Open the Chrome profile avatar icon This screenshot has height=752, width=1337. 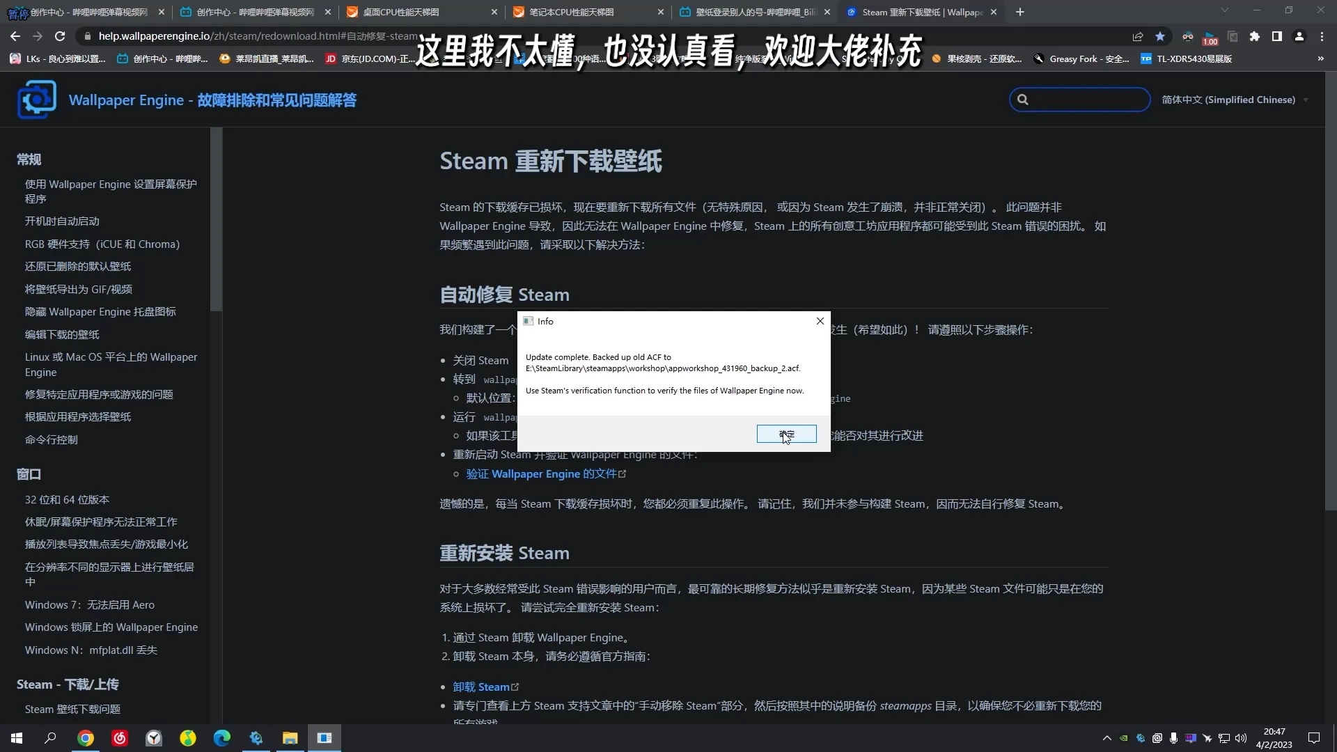1299,36
